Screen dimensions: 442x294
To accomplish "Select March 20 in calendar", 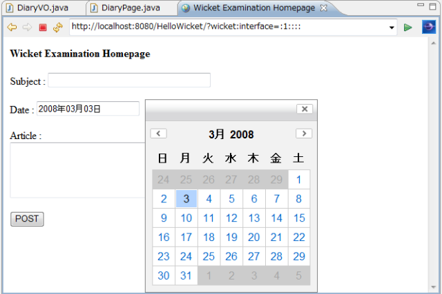I will click(x=254, y=238).
